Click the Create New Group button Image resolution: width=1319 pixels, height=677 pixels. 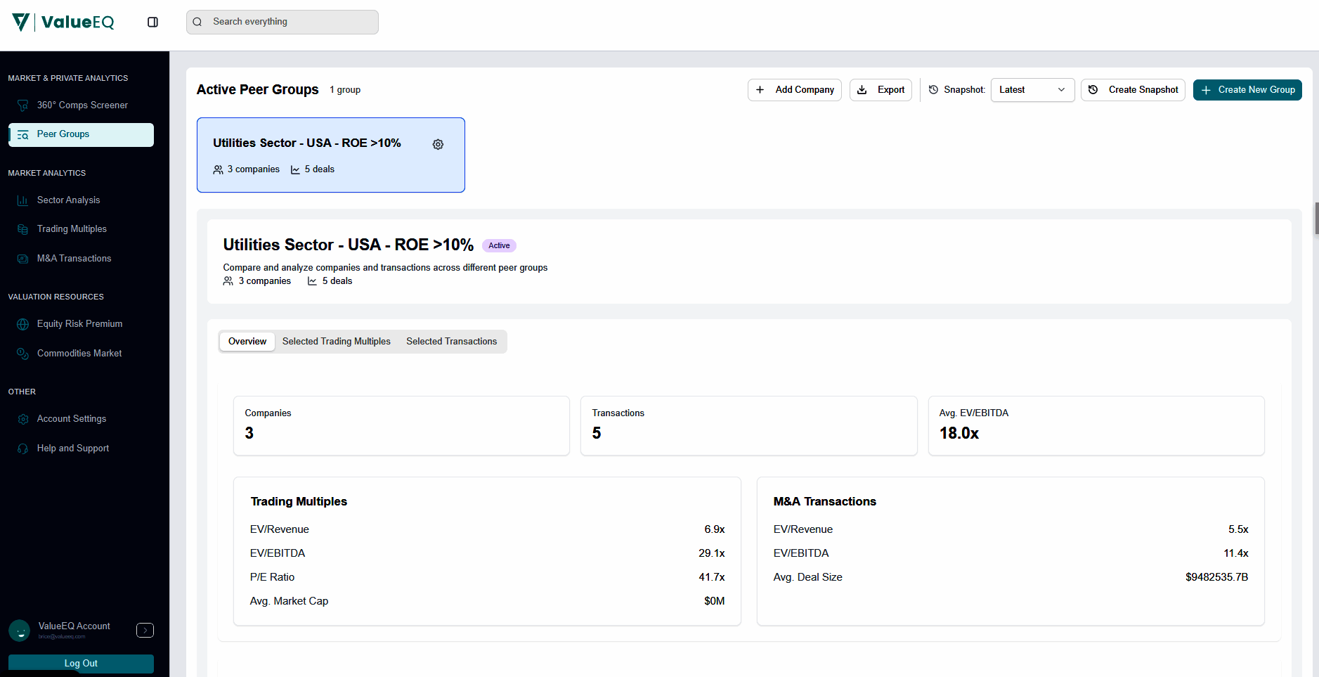(x=1247, y=90)
